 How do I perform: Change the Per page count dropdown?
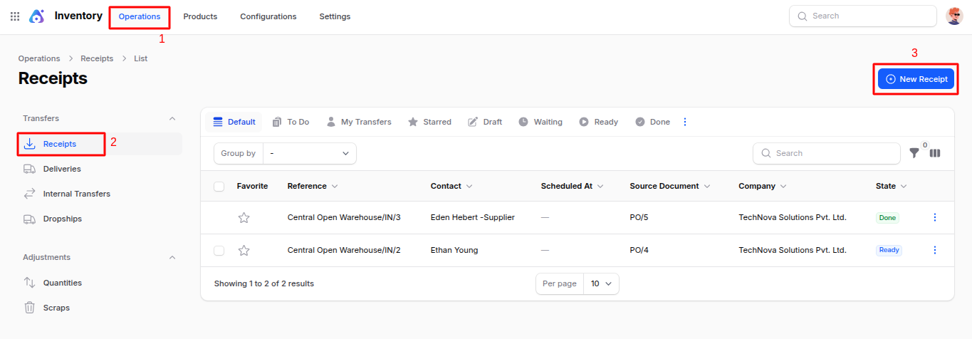600,283
